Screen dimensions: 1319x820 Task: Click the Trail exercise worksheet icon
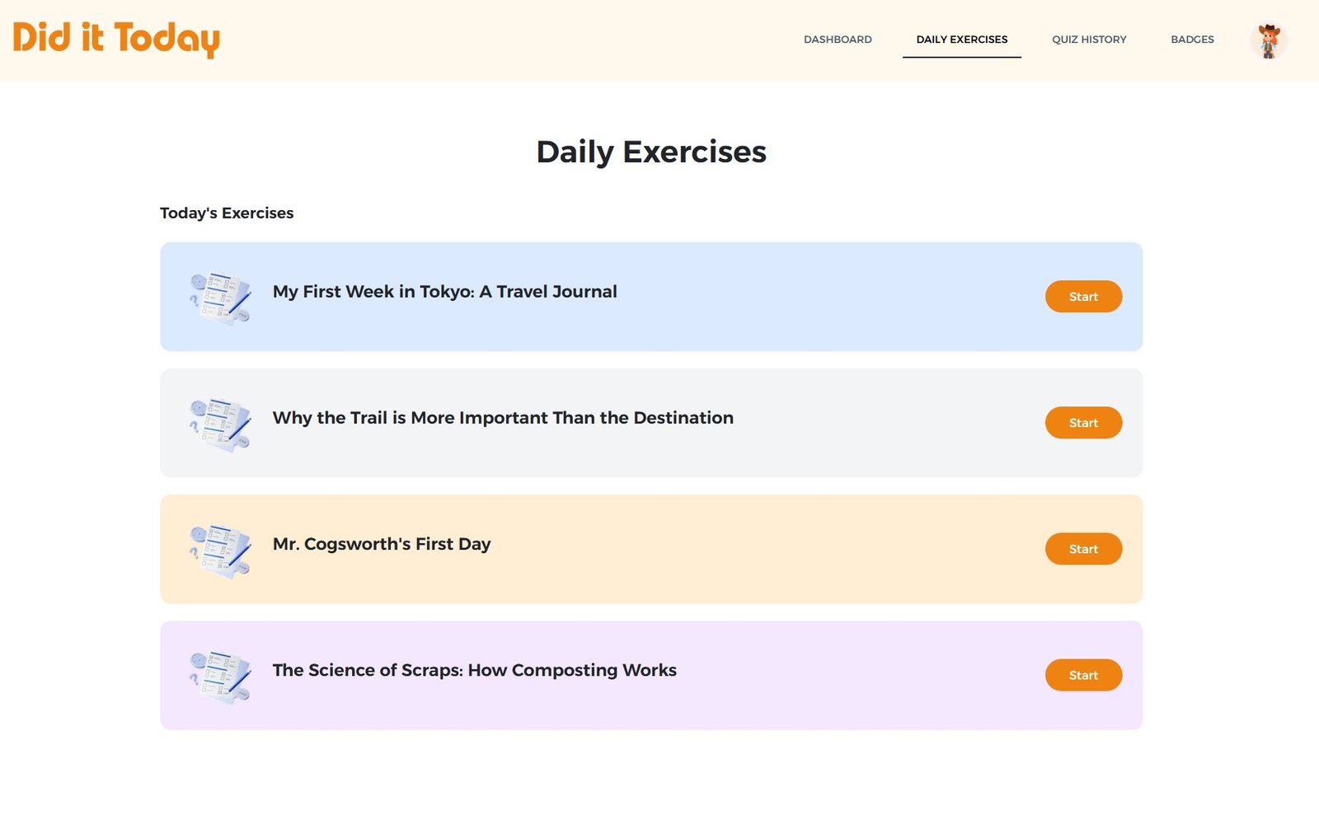pos(220,424)
